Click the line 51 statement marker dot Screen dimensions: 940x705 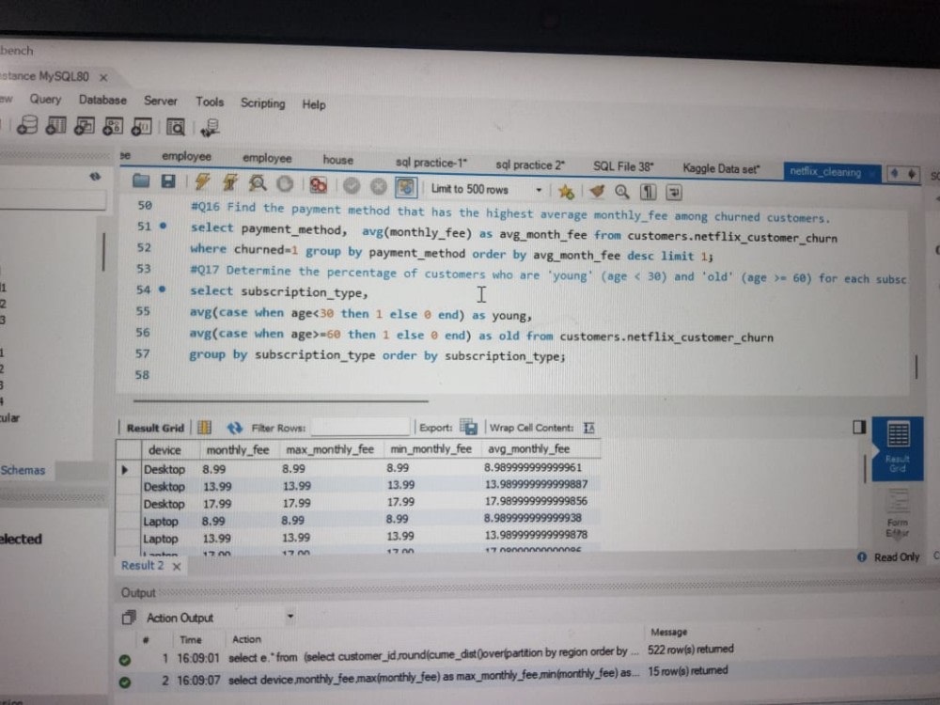click(163, 226)
